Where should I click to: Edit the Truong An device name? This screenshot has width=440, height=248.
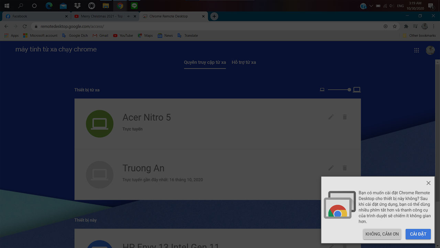[x=331, y=168]
